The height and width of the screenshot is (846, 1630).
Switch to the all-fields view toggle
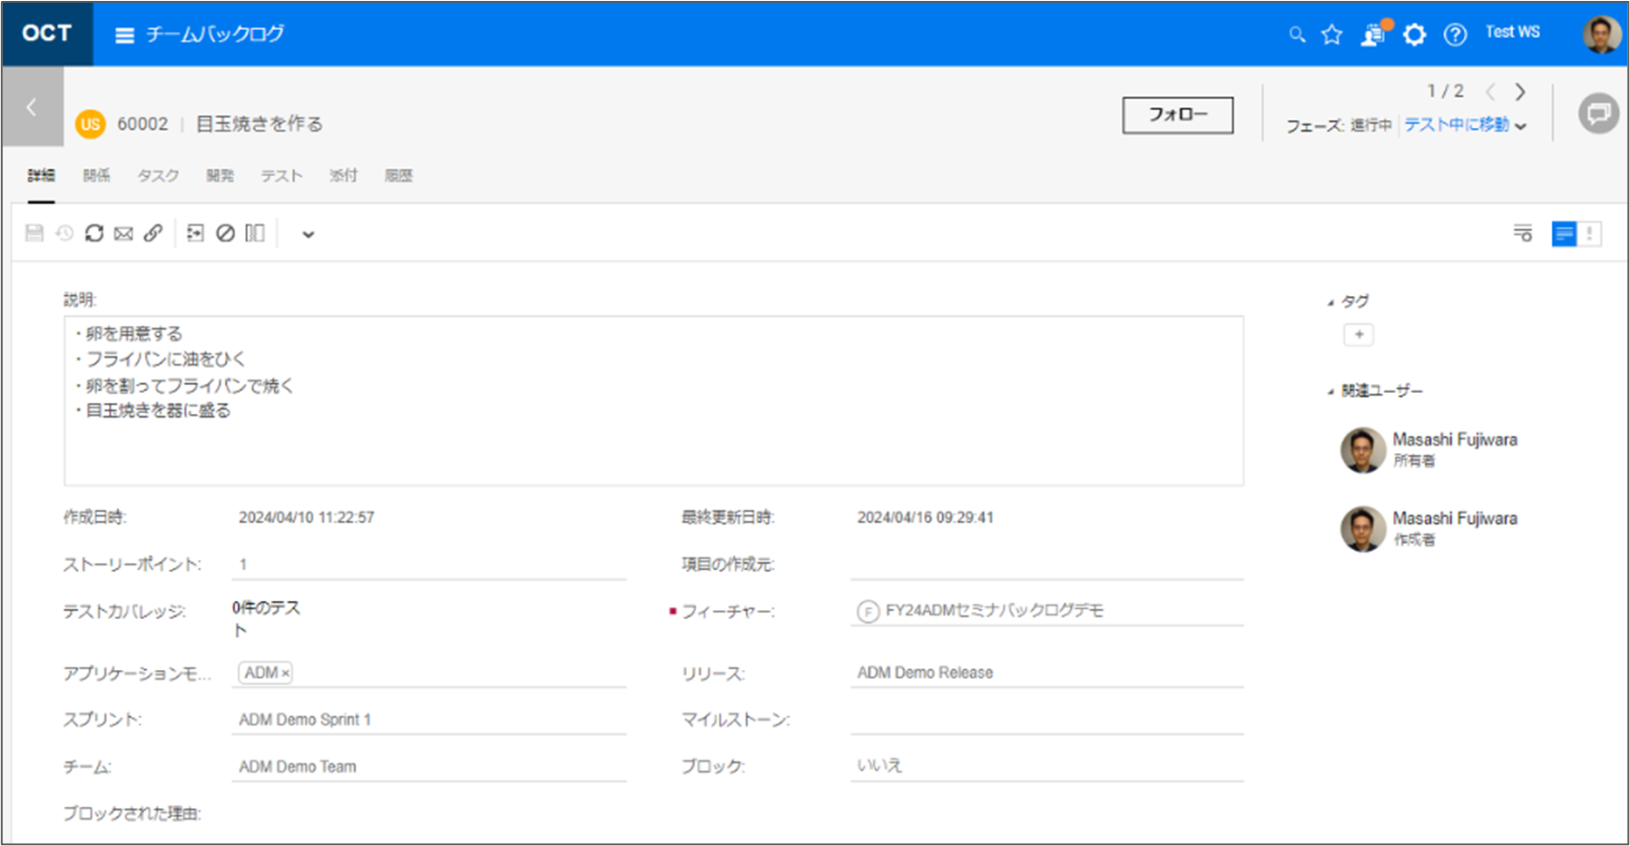(x=1564, y=233)
